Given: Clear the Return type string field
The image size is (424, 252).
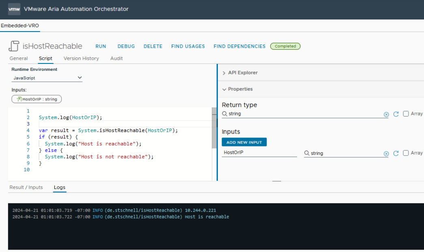Looking at the screenshot, I should click(x=386, y=114).
